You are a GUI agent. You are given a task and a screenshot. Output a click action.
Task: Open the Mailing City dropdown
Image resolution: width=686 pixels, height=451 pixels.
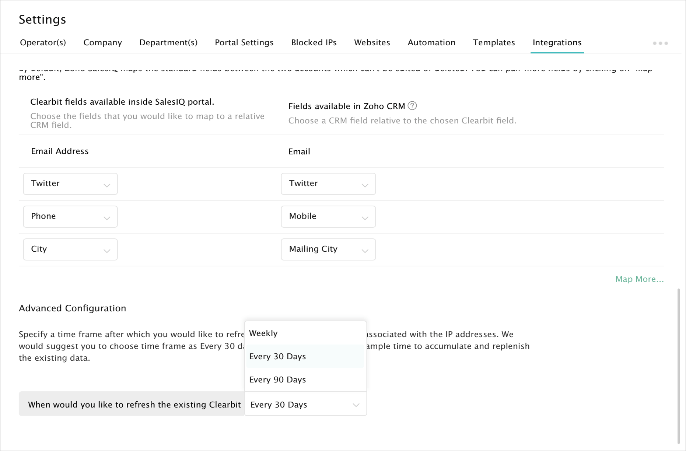[328, 249]
